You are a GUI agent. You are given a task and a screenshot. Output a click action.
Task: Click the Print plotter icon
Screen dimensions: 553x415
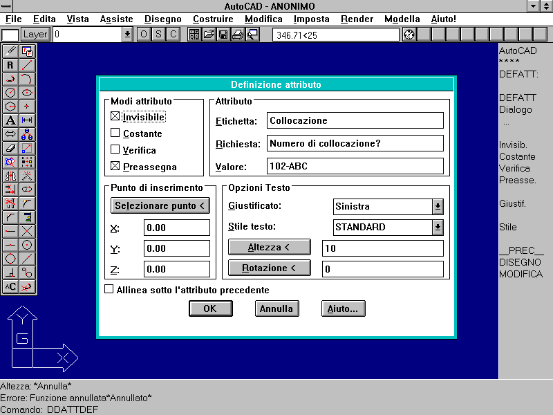click(238, 35)
